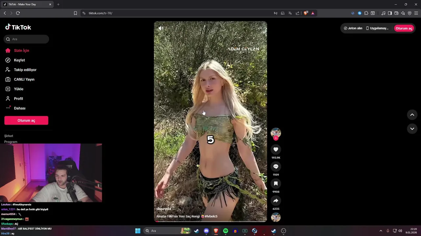Click Uygulamay... get app button
Viewport: 421px width, 236px height.
coord(377,28)
